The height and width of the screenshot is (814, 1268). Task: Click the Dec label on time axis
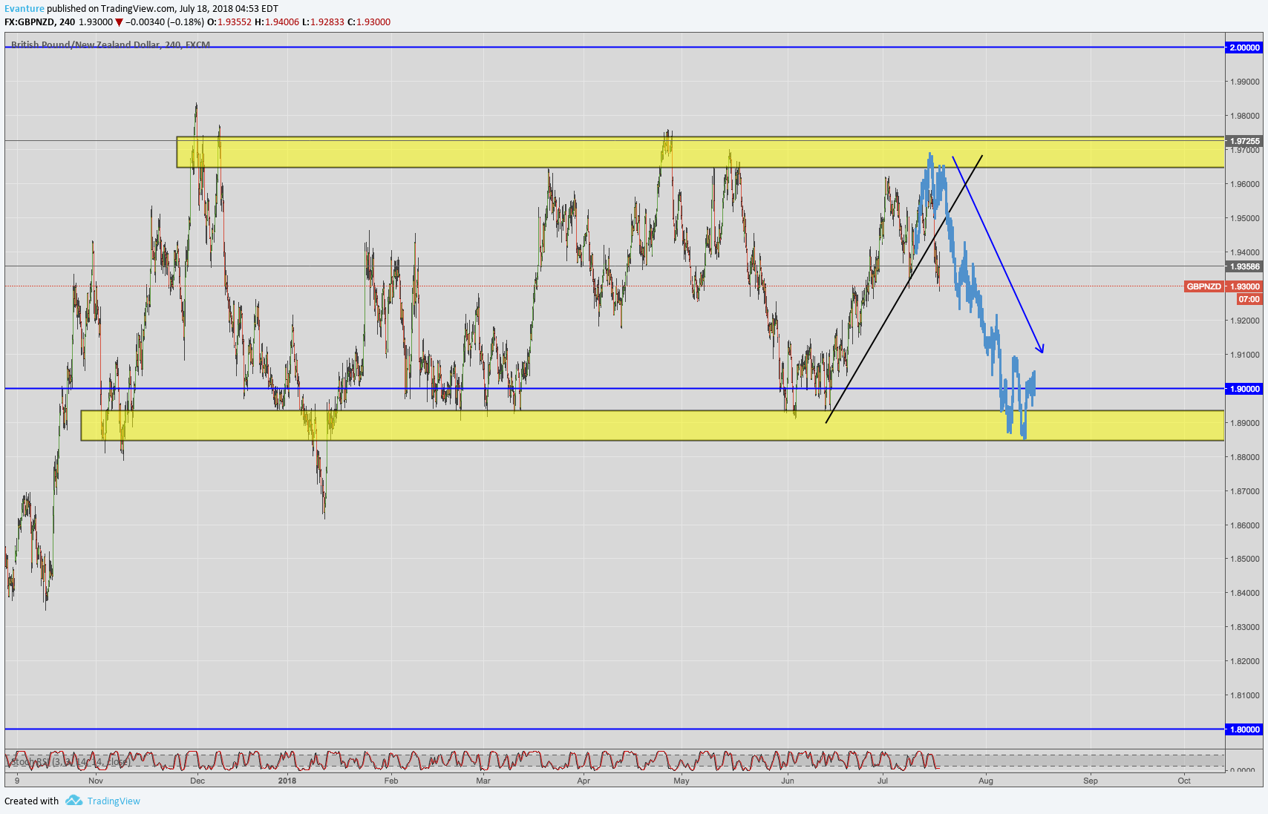point(197,781)
